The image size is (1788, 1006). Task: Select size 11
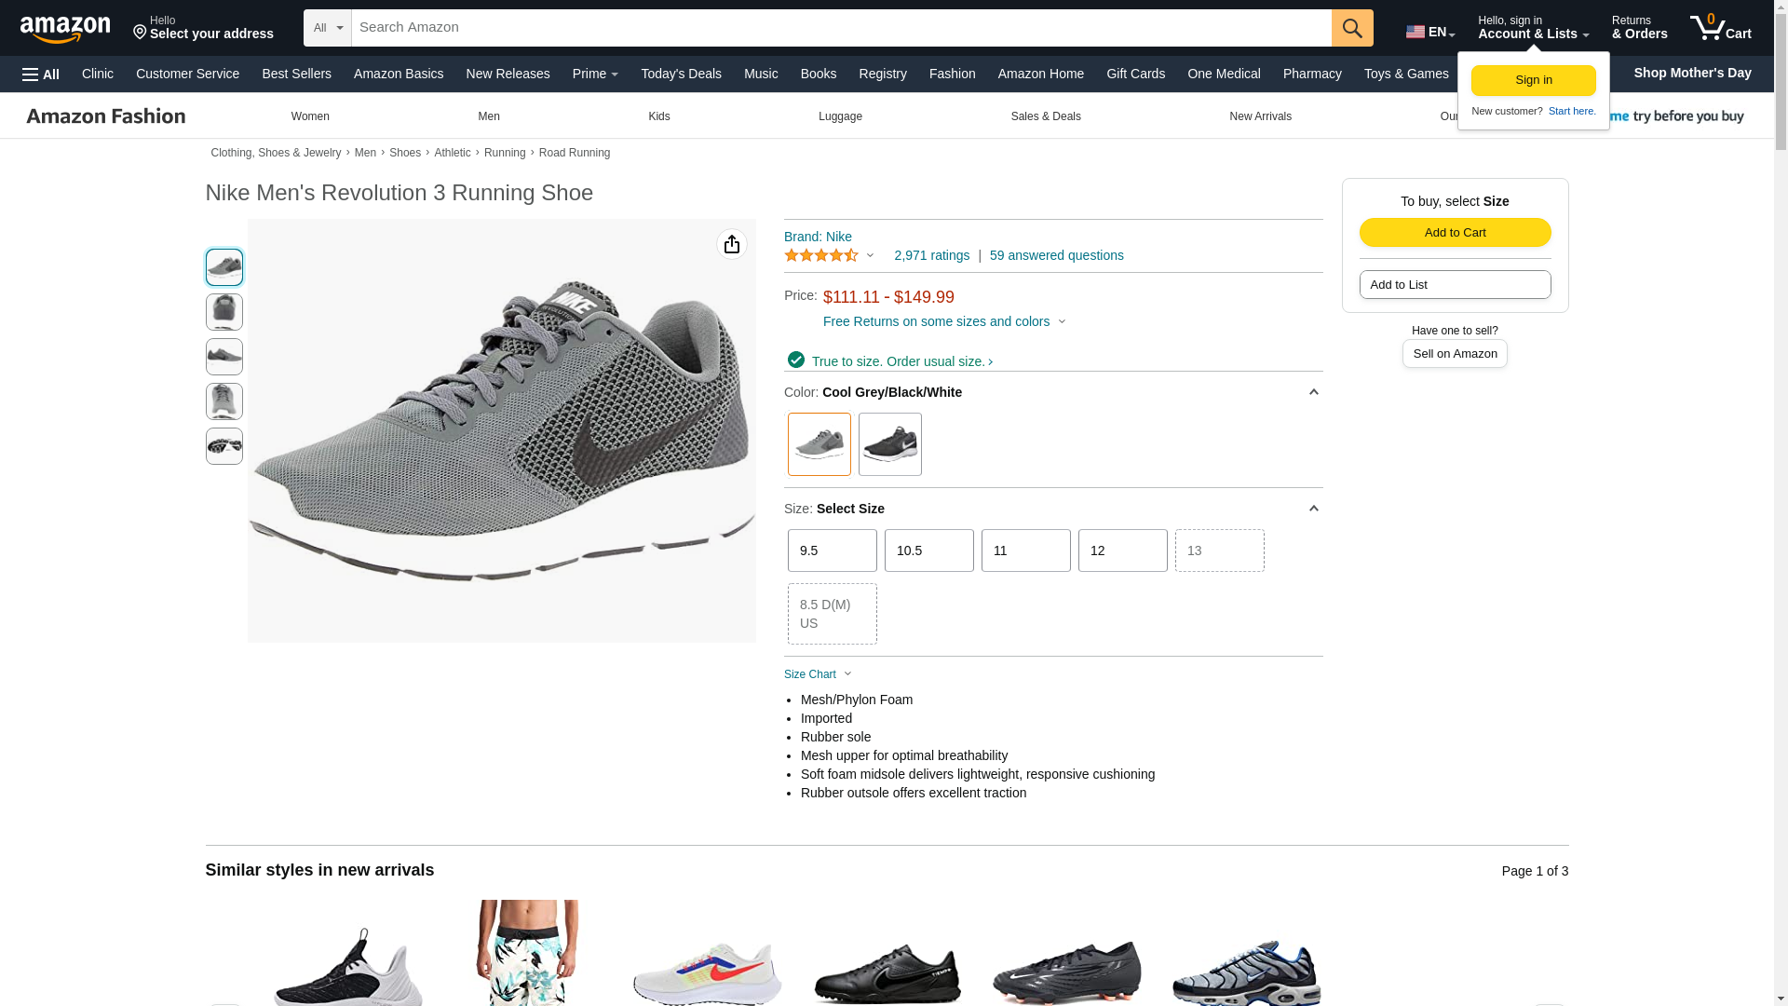point(1025,551)
